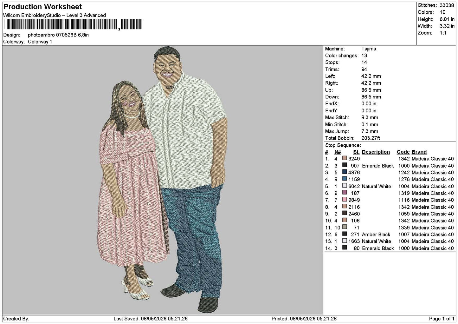Select the Colorway 1 value

[40, 42]
